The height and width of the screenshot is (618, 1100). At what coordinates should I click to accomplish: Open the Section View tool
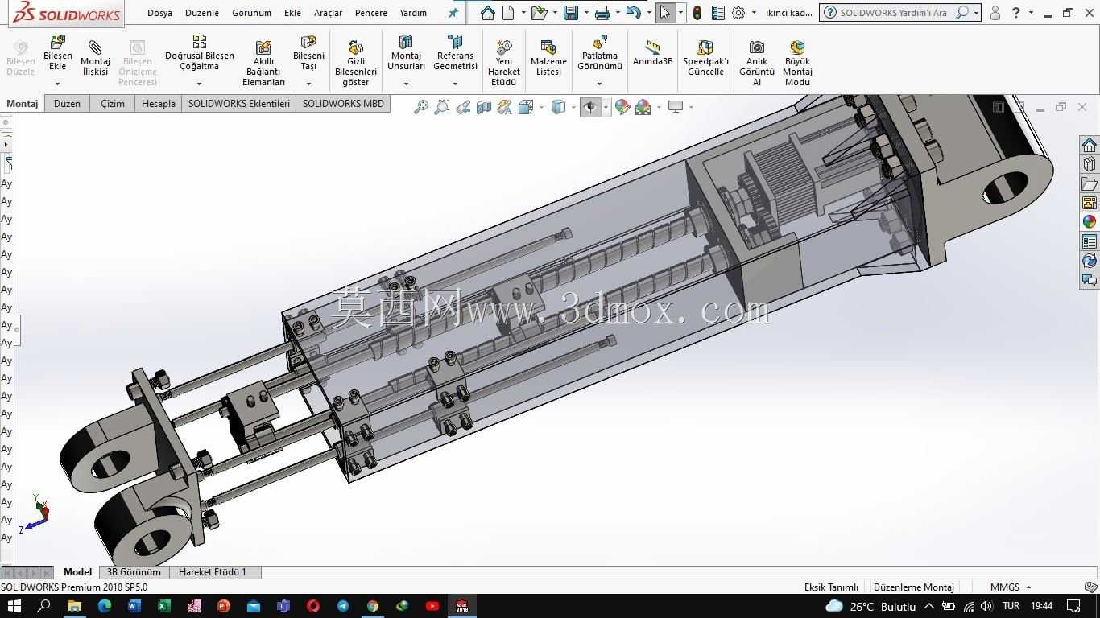tap(484, 107)
